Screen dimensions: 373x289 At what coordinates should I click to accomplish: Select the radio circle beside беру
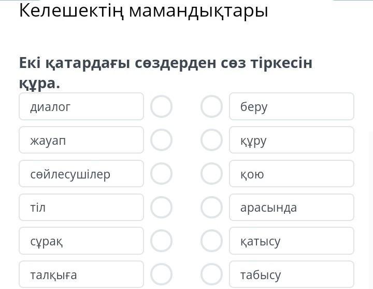[x=211, y=106]
